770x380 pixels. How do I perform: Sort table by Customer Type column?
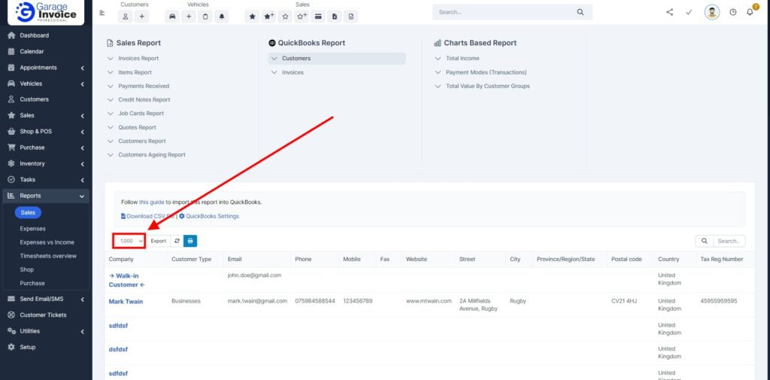(x=192, y=259)
